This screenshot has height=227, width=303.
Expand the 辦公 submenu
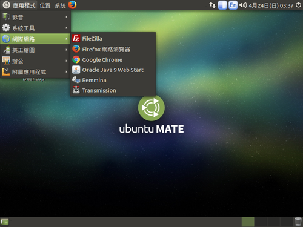coord(35,61)
